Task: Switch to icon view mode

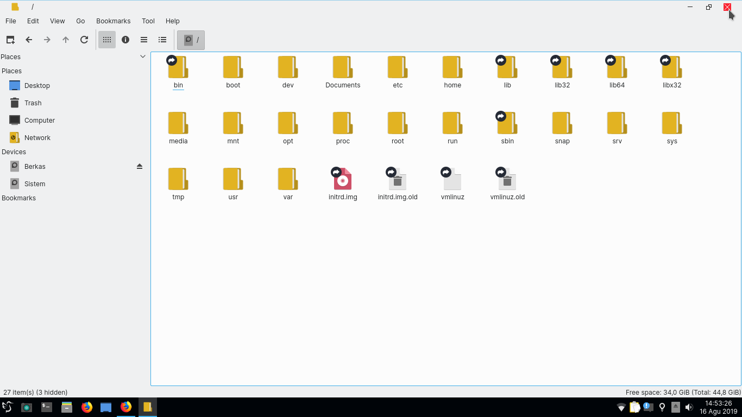Action: 107,40
